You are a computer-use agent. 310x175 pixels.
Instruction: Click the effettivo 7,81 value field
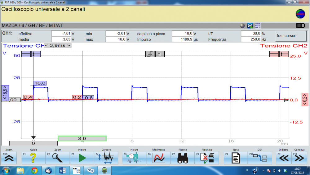61,34
